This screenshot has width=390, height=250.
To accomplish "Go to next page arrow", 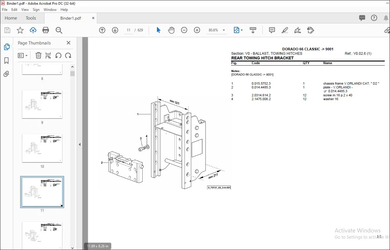I will 115,30.
